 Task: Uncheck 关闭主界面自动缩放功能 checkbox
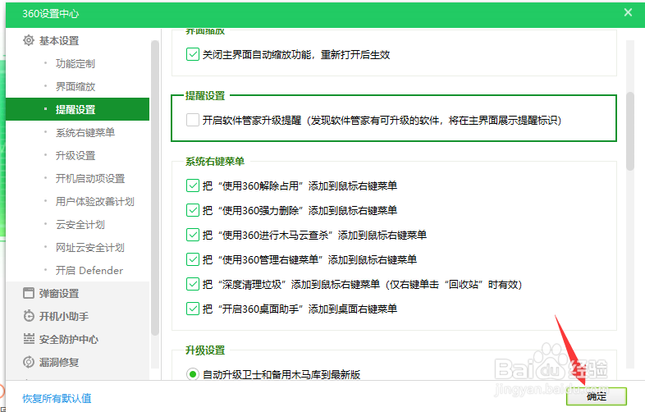point(193,54)
